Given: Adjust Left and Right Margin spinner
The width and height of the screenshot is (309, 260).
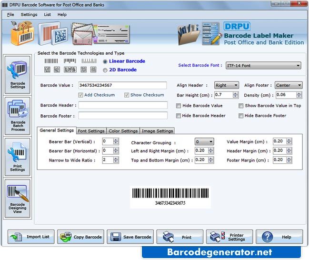Looking at the screenshot, I should click(x=211, y=151).
